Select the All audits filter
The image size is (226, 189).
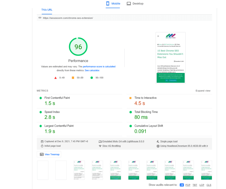[182, 185]
